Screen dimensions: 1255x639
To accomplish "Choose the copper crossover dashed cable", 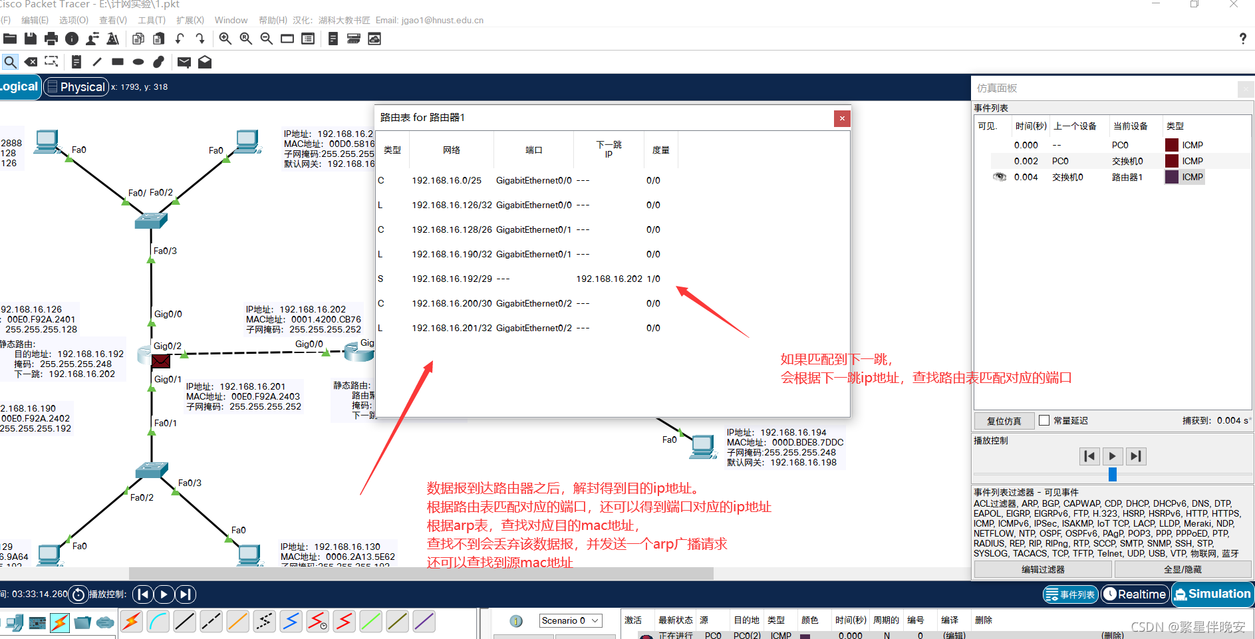I will (211, 622).
